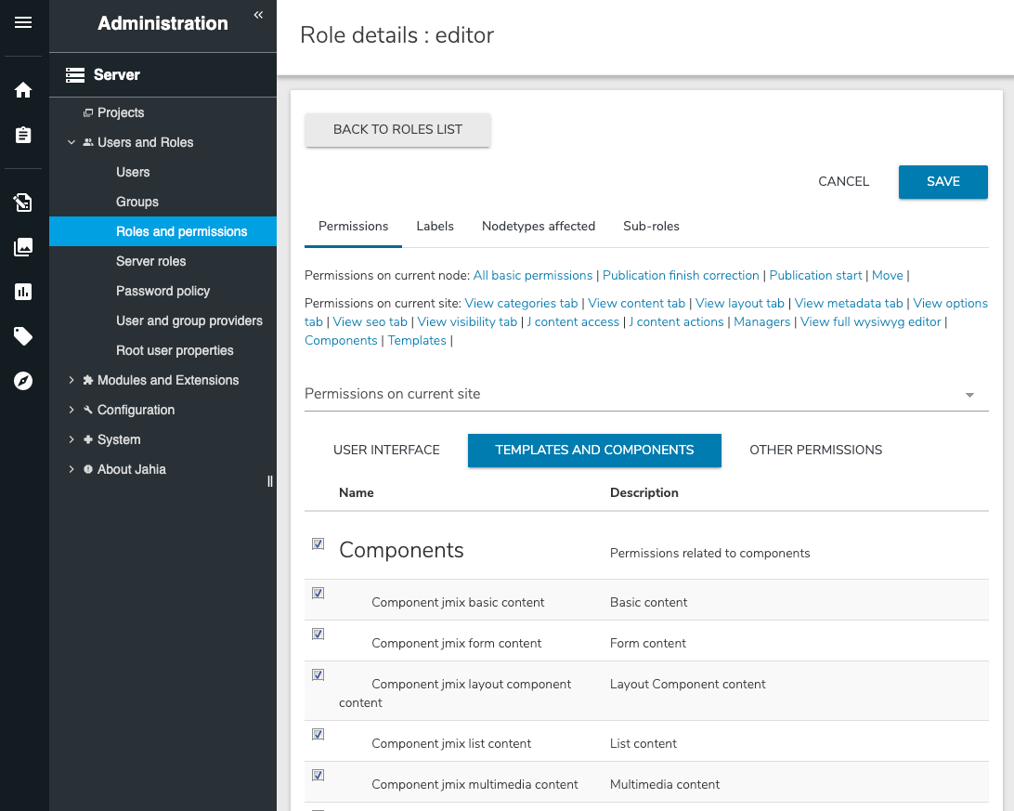Select the compass navigation icon
1014x811 pixels.
[x=23, y=381]
